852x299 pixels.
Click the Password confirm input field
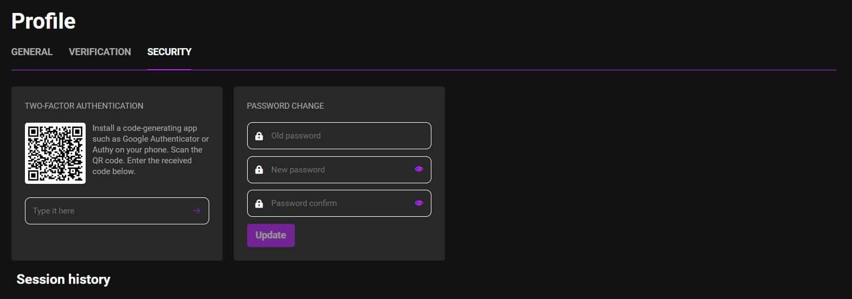(x=336, y=203)
